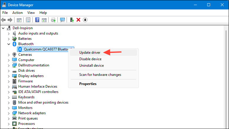Select the Firmware label
Viewport: 229px width, 129px height.
coord(25,81)
